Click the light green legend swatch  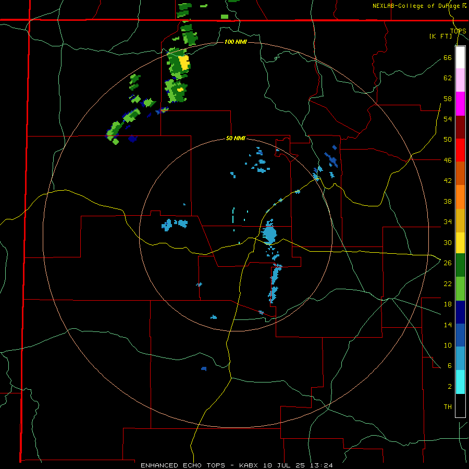coord(460,289)
